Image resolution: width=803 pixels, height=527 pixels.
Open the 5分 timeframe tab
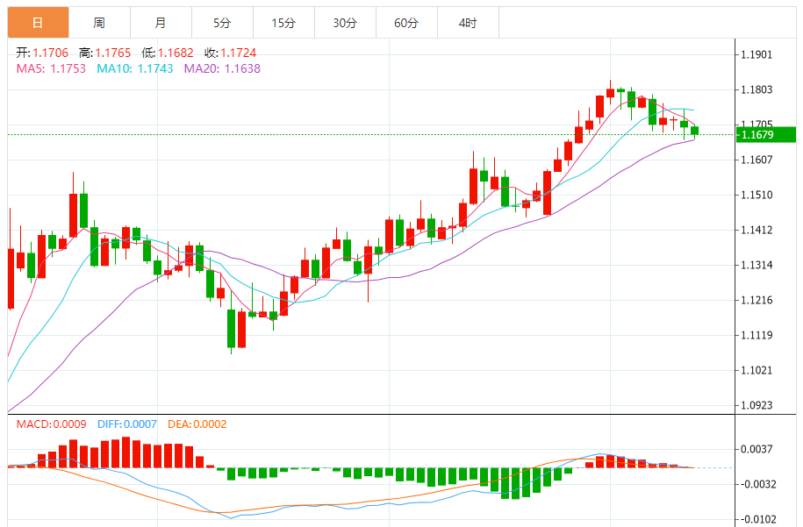[x=222, y=23]
